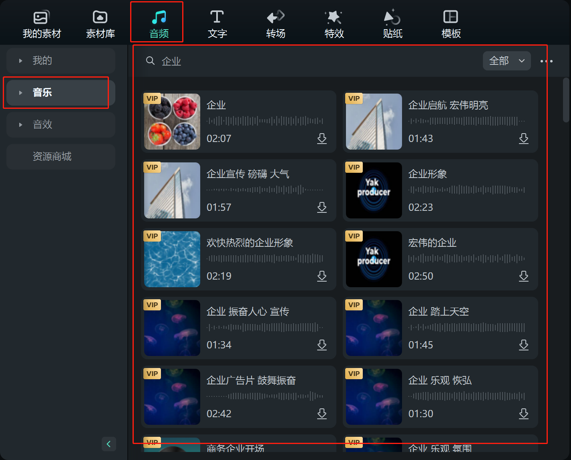Open the 贴纸 stickers panel
Screen dimensions: 571x460
click(392, 22)
